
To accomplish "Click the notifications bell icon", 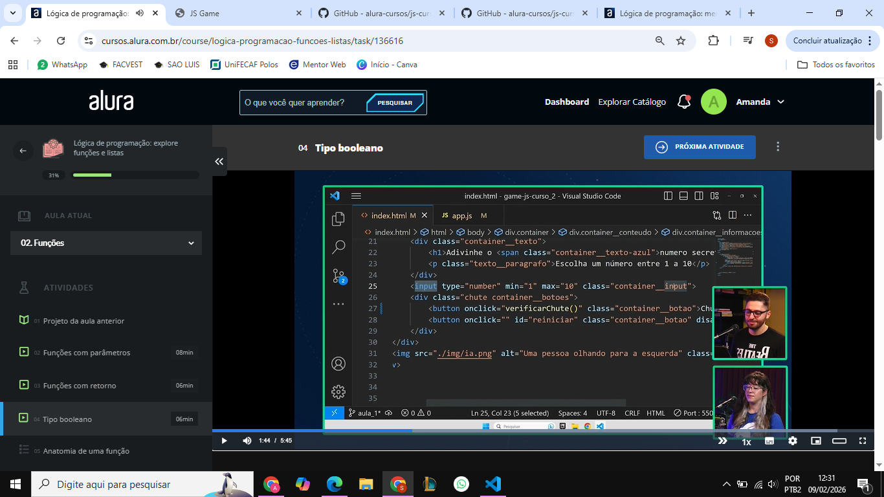I will click(683, 102).
